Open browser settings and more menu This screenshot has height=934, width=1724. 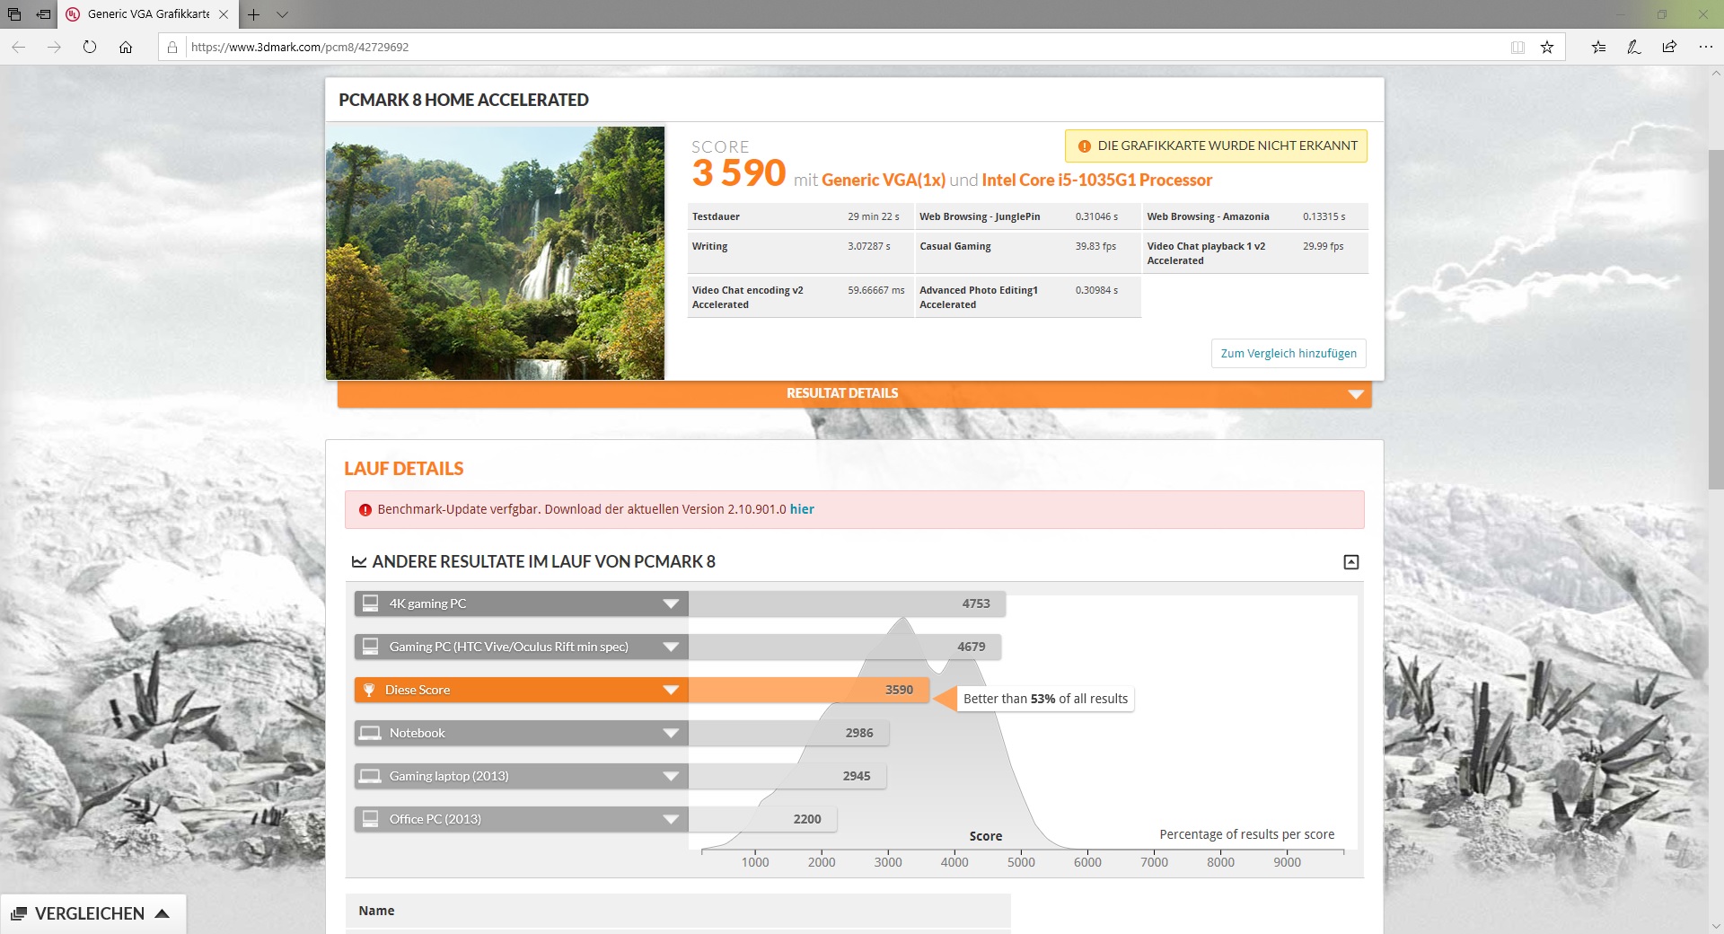pyautogui.click(x=1705, y=47)
